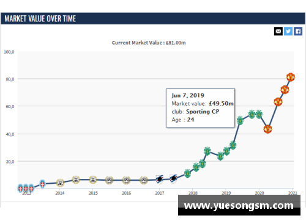Select the Manchester United marker at 60 level

tap(278, 102)
